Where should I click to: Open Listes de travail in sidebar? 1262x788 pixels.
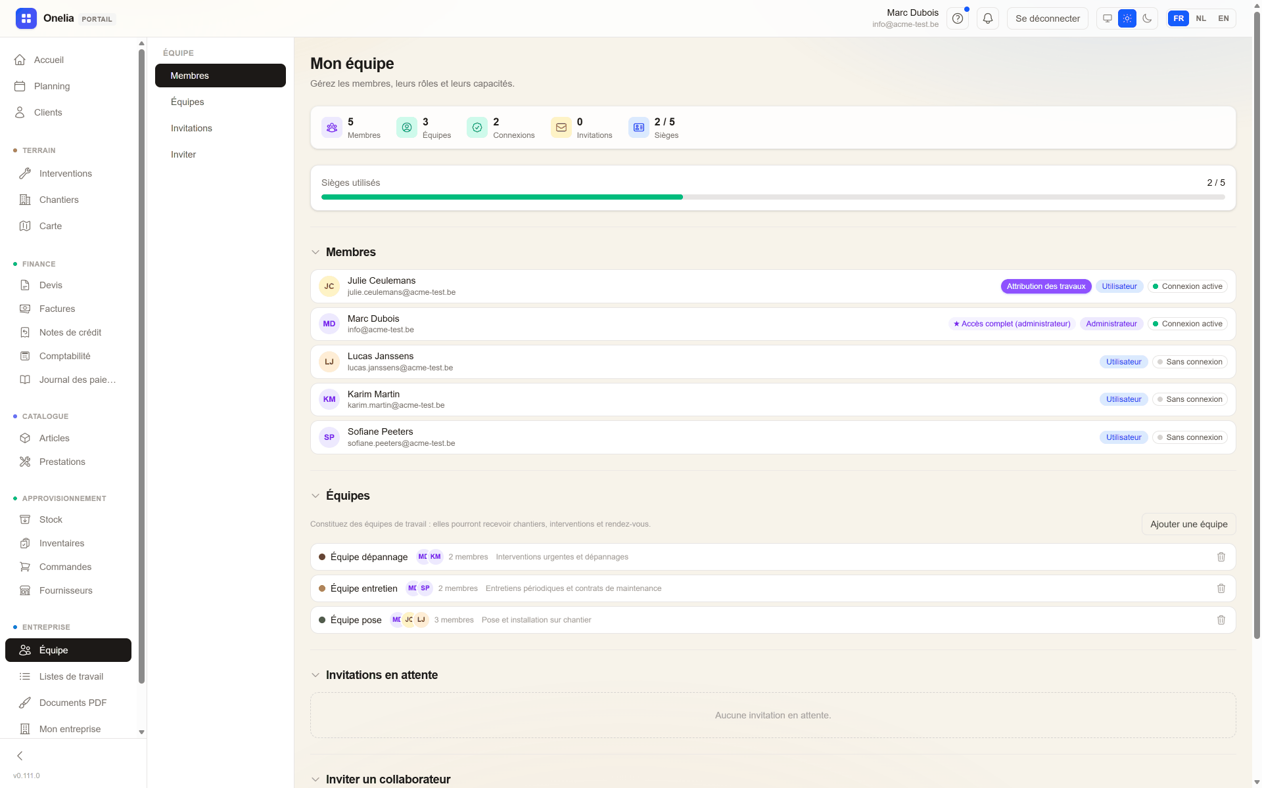coord(68,676)
